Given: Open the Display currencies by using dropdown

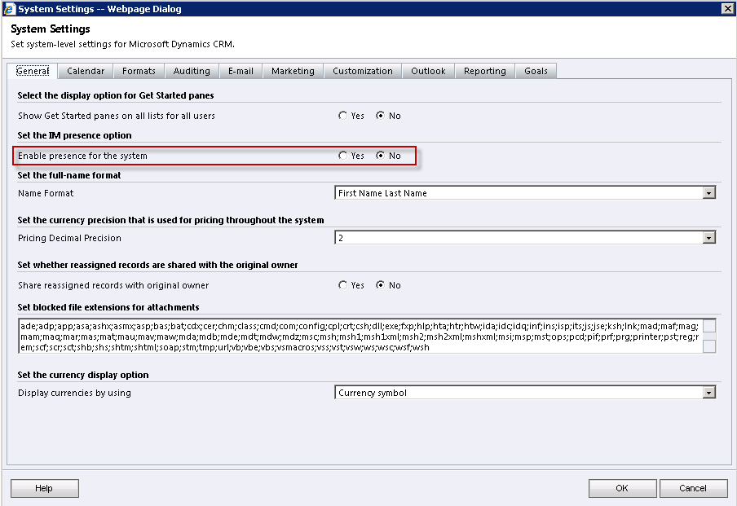Looking at the screenshot, I should [x=708, y=393].
